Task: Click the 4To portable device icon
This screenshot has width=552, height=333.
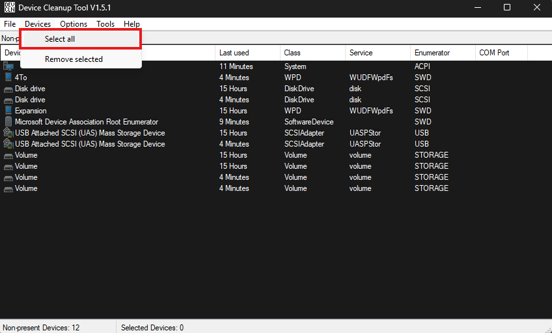Action: tap(8, 78)
